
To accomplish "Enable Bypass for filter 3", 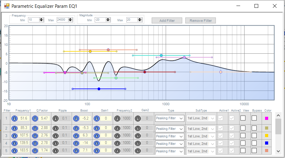I will (x=254, y=136).
